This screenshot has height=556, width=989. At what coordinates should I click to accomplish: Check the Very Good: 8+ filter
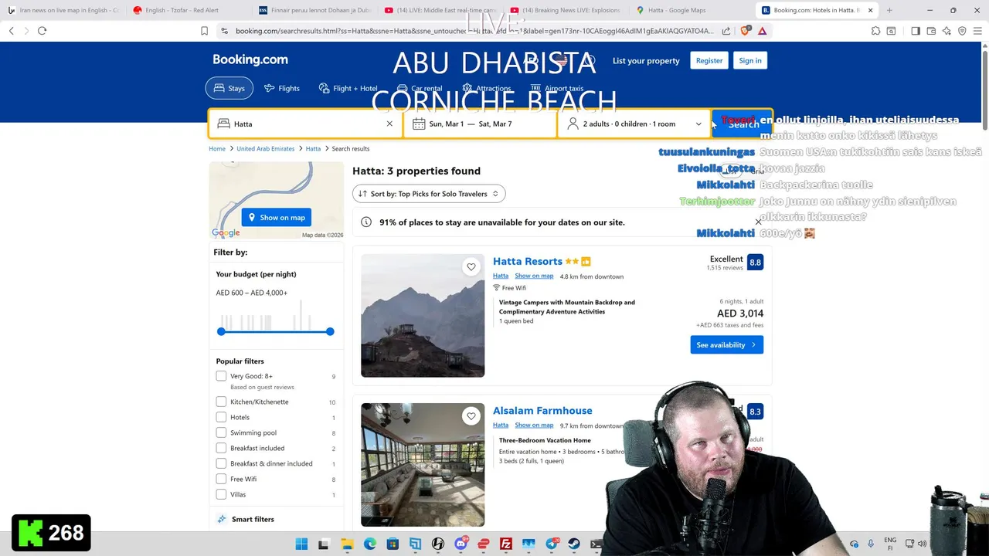tap(221, 376)
